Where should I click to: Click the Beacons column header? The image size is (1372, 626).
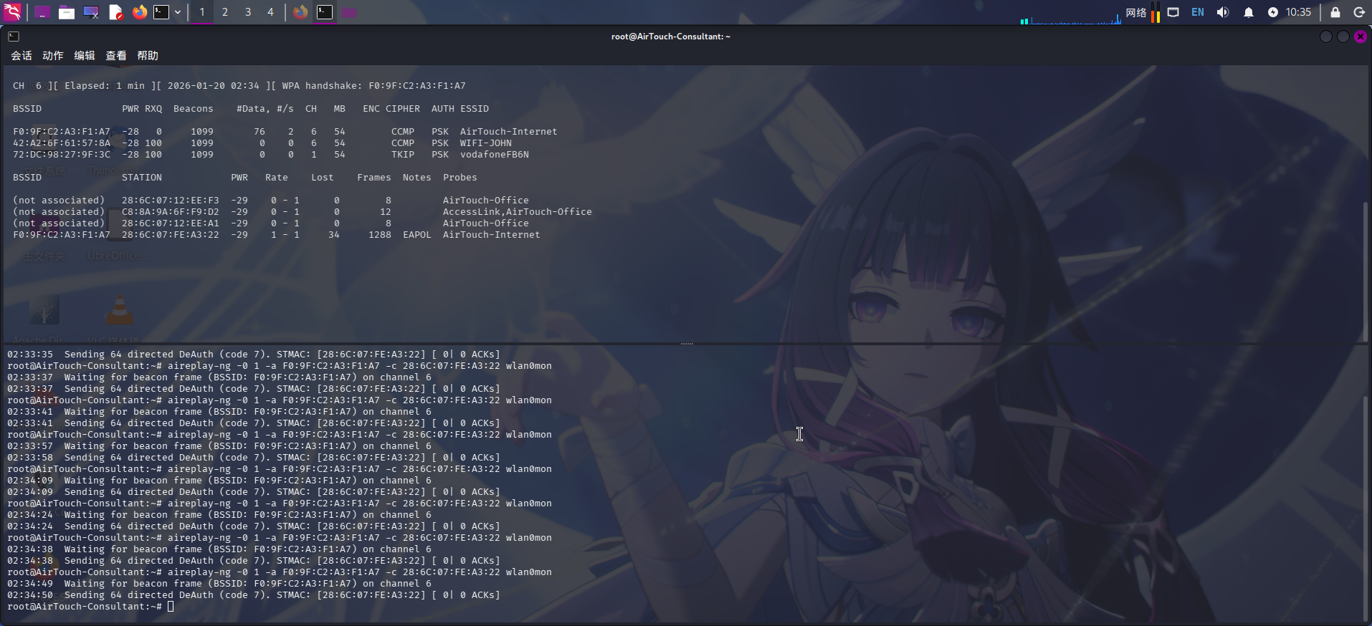(194, 109)
